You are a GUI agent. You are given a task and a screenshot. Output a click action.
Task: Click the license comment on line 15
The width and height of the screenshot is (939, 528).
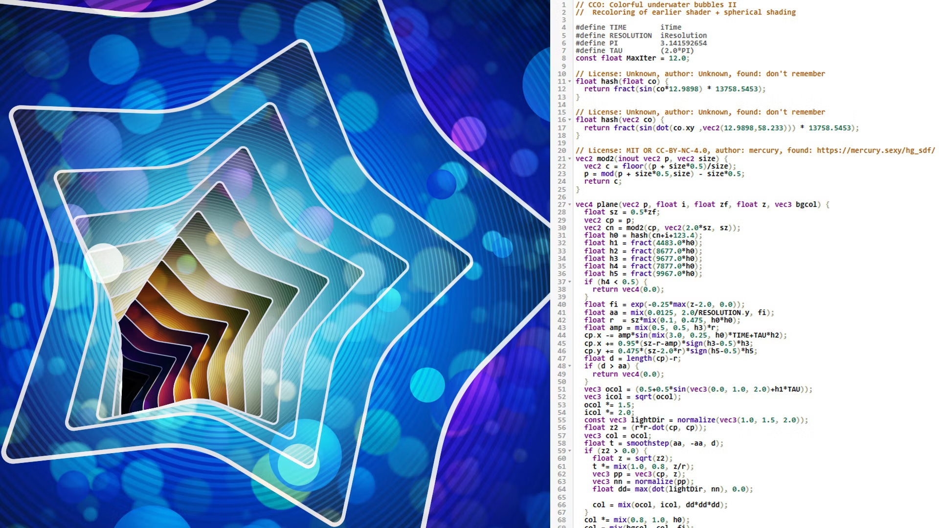[x=700, y=112]
